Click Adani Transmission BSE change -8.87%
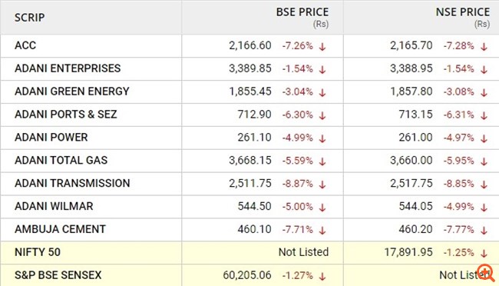 click(x=298, y=184)
